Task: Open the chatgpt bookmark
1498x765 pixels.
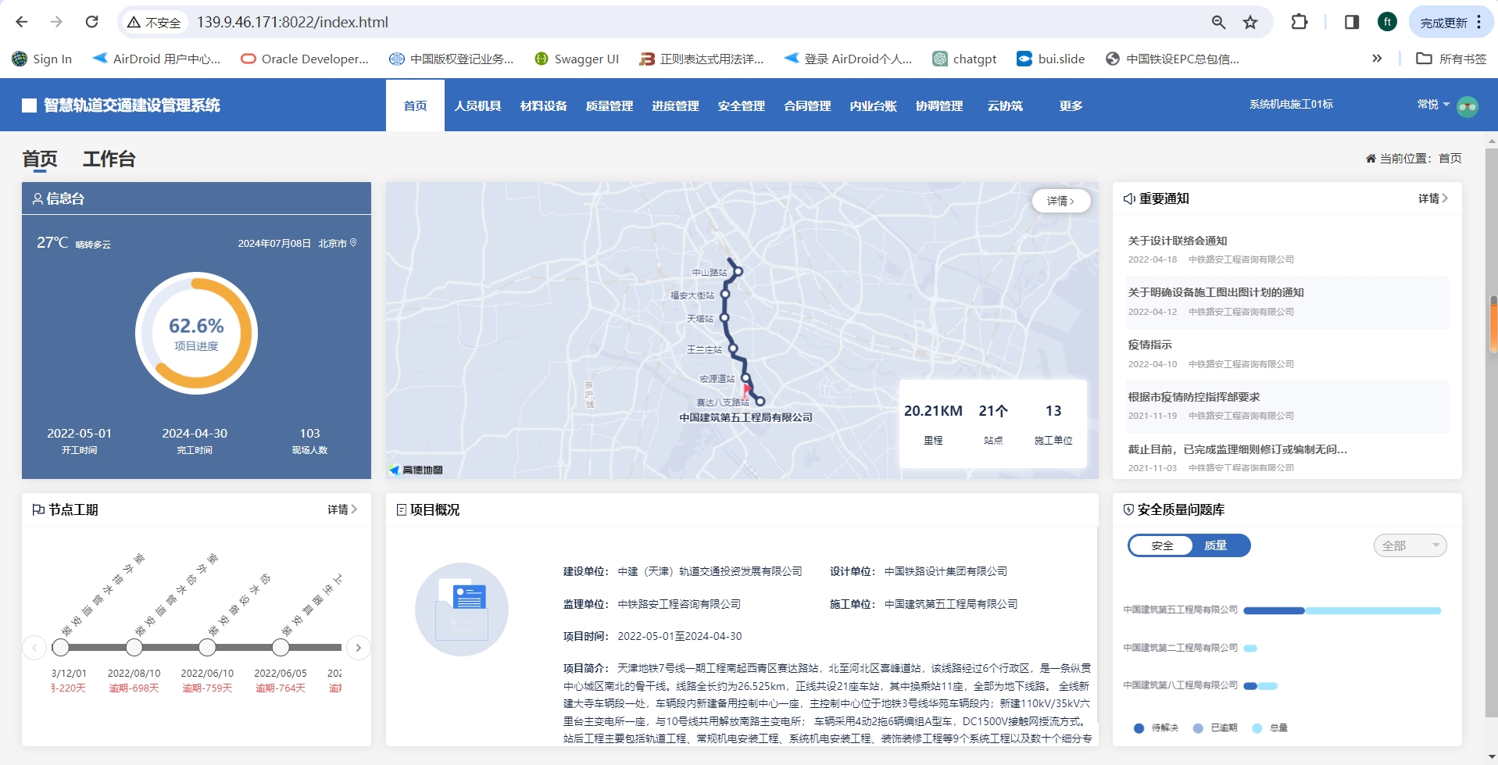Action: tap(964, 59)
